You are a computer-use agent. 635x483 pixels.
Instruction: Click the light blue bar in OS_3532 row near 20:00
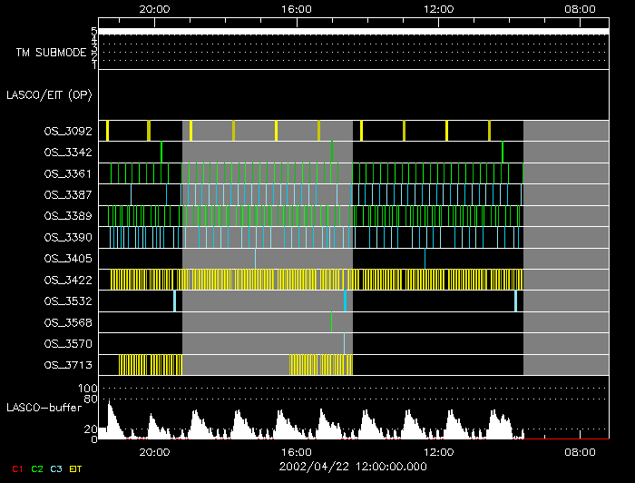[x=175, y=301]
